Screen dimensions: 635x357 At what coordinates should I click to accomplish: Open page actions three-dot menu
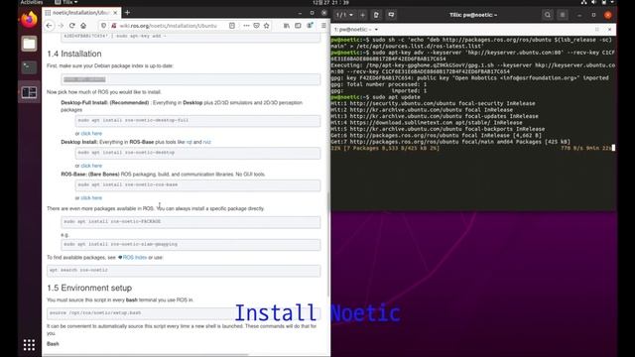[246, 26]
